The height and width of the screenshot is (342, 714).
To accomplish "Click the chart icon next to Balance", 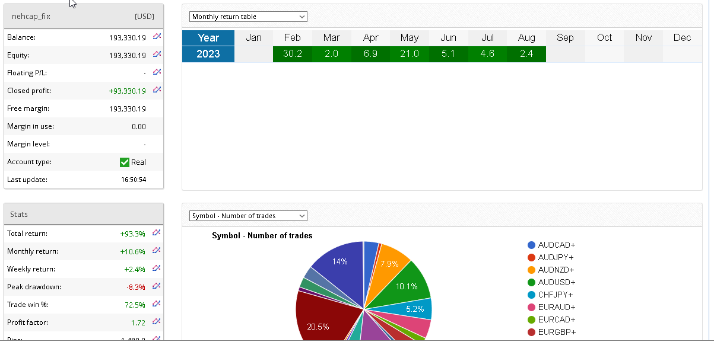I will click(x=157, y=37).
